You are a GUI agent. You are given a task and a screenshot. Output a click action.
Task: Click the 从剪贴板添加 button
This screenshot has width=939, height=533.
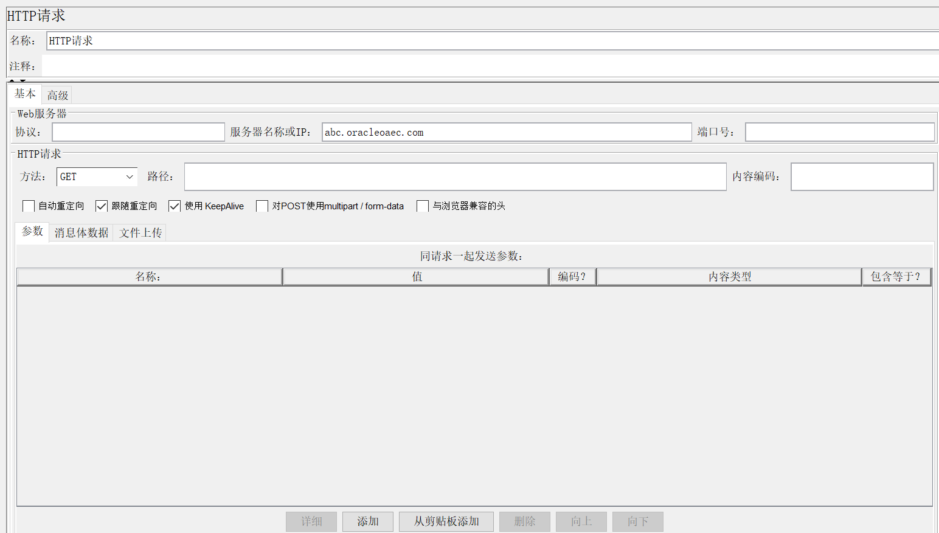446,521
